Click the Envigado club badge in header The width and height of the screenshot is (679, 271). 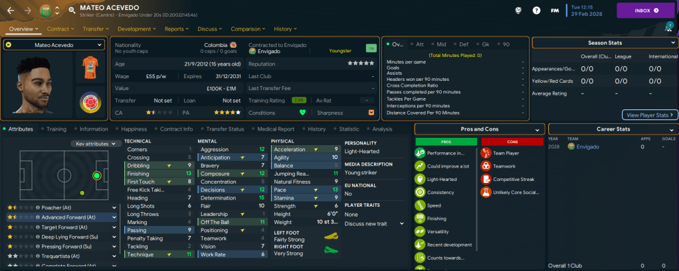46,10
